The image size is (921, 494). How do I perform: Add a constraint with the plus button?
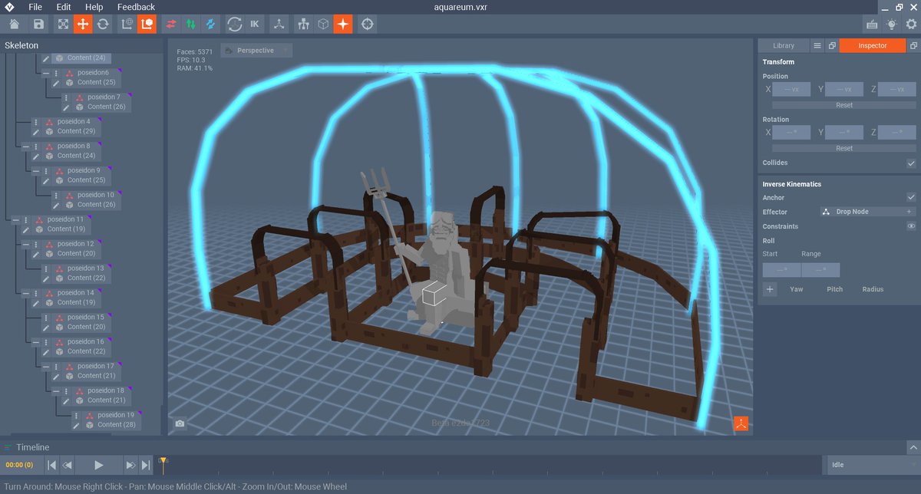click(771, 289)
